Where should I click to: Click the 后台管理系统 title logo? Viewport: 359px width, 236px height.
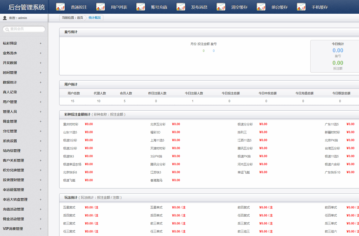coord(27,7)
